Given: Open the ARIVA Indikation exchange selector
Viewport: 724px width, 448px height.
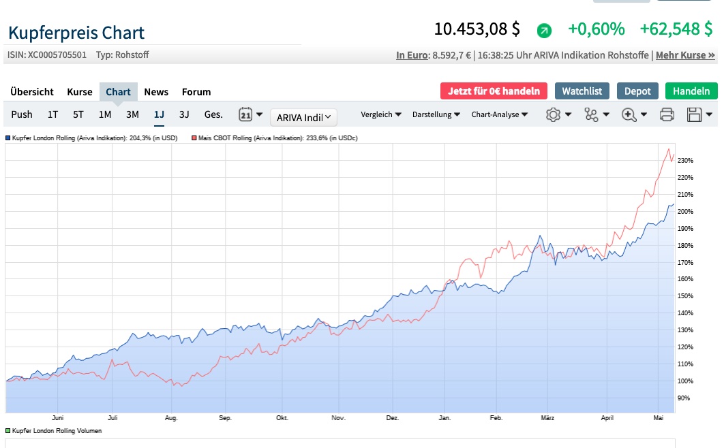Looking at the screenshot, I should click(x=304, y=117).
